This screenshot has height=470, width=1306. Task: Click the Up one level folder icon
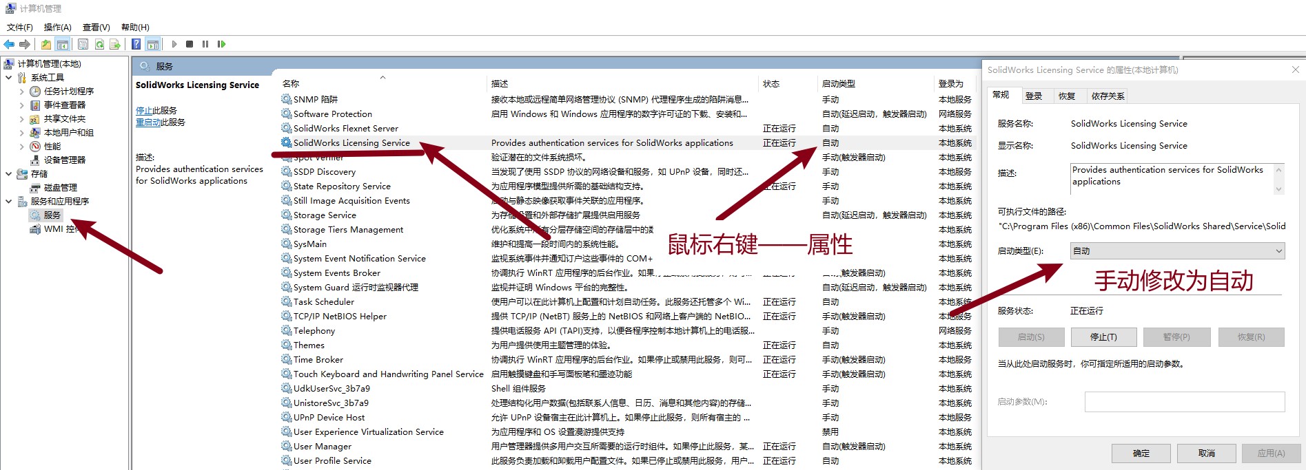(x=45, y=44)
